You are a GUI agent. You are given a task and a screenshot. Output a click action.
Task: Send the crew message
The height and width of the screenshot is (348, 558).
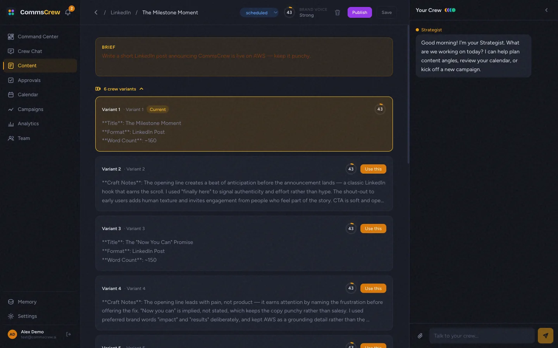click(546, 336)
